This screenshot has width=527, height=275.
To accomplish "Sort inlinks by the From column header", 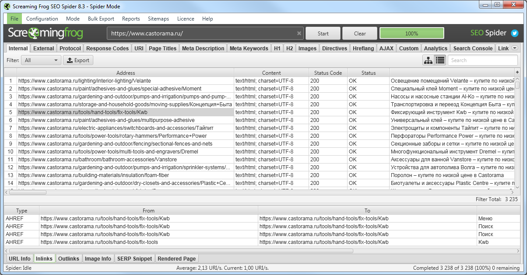I will click(x=148, y=211).
